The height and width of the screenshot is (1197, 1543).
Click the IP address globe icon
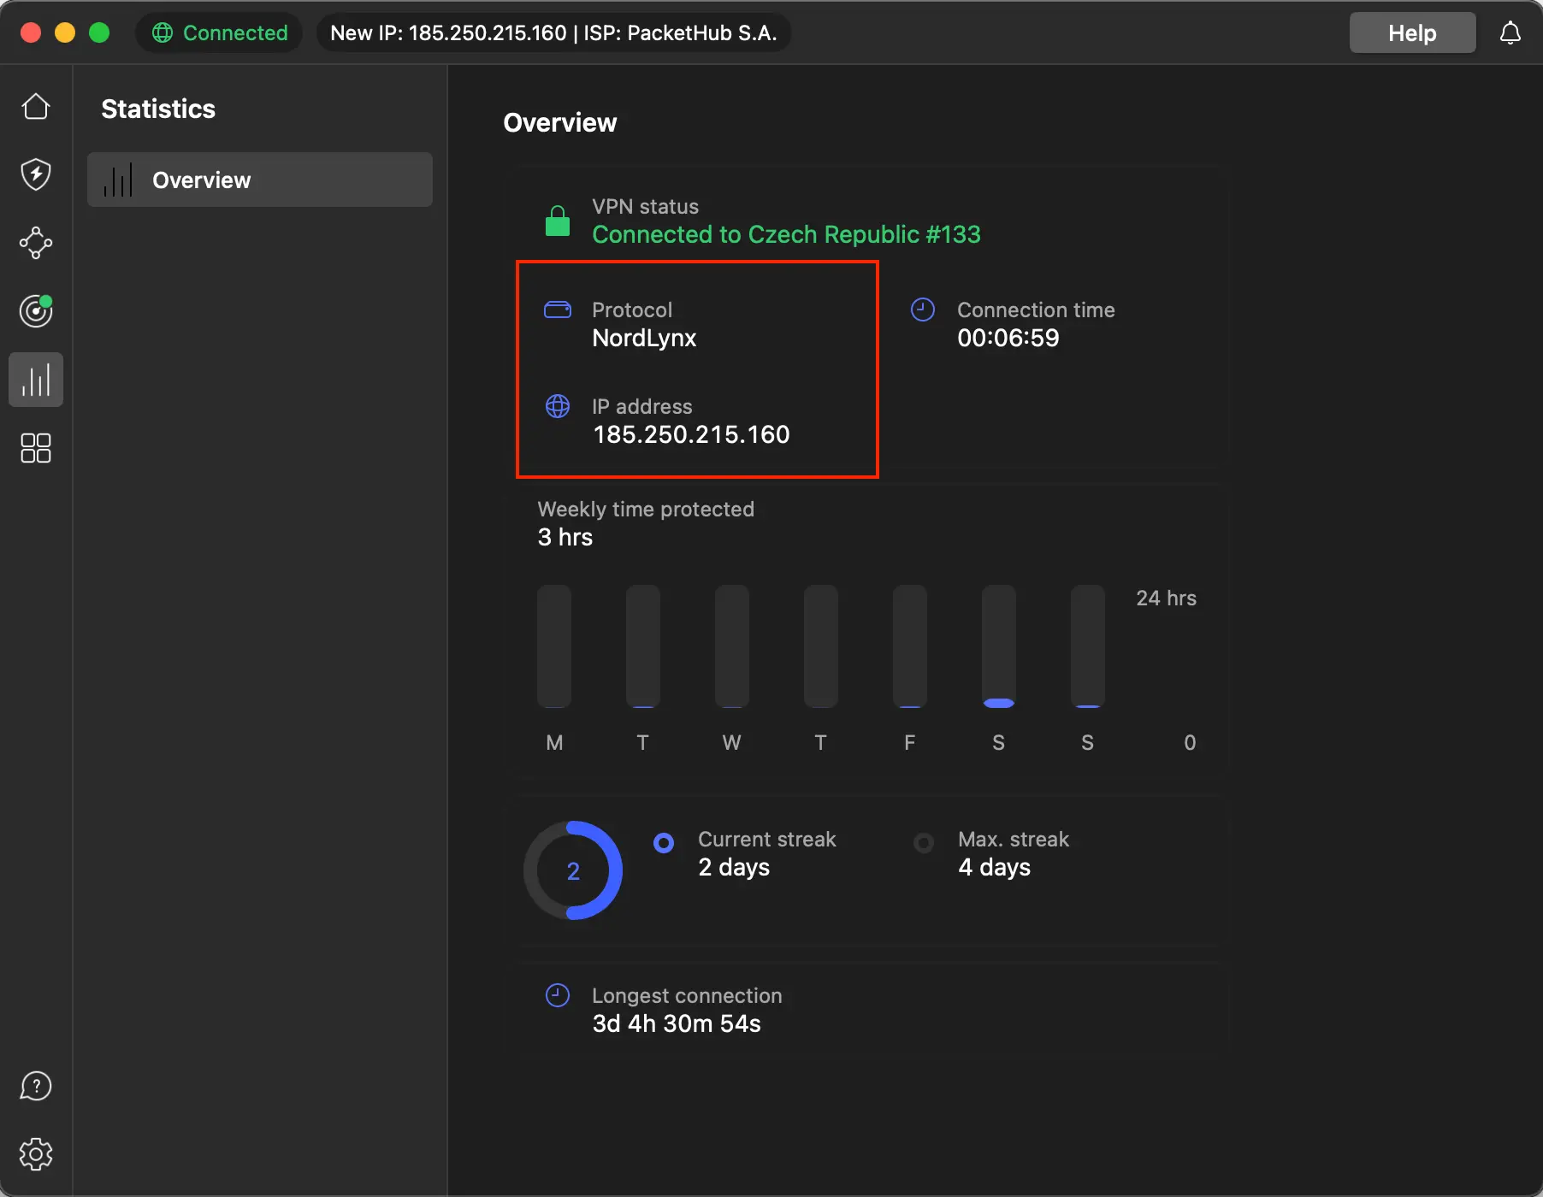pos(558,406)
